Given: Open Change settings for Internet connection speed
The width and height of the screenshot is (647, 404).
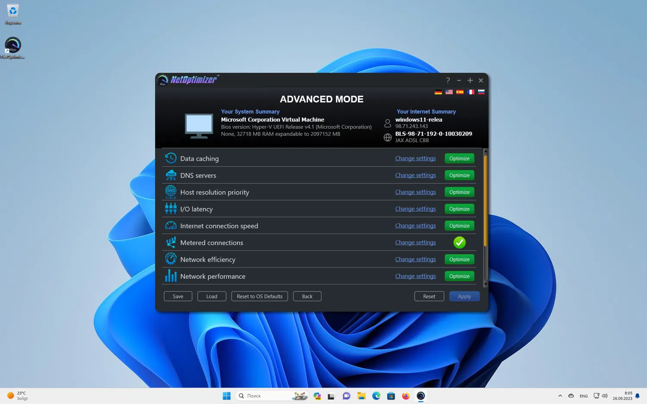Looking at the screenshot, I should 415,225.
